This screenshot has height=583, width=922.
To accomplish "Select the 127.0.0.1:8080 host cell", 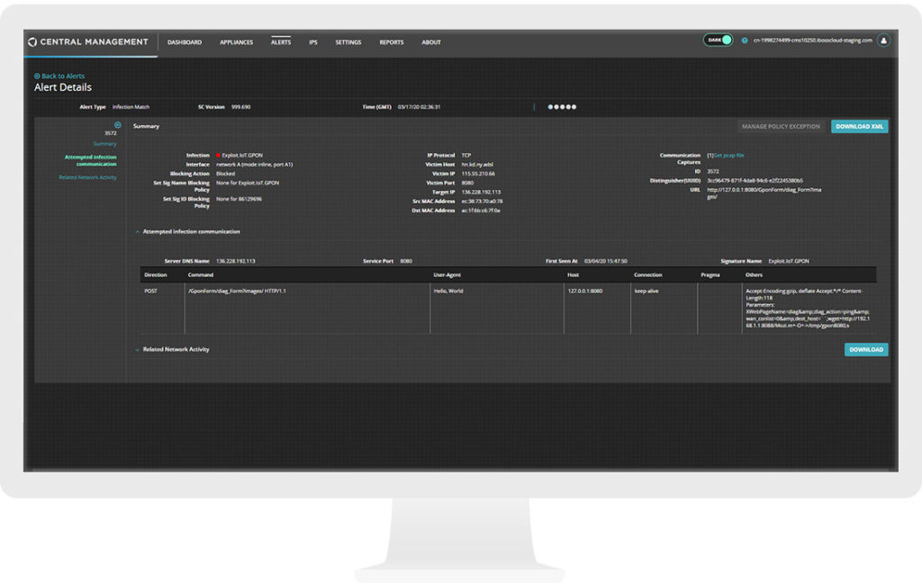I will [585, 291].
